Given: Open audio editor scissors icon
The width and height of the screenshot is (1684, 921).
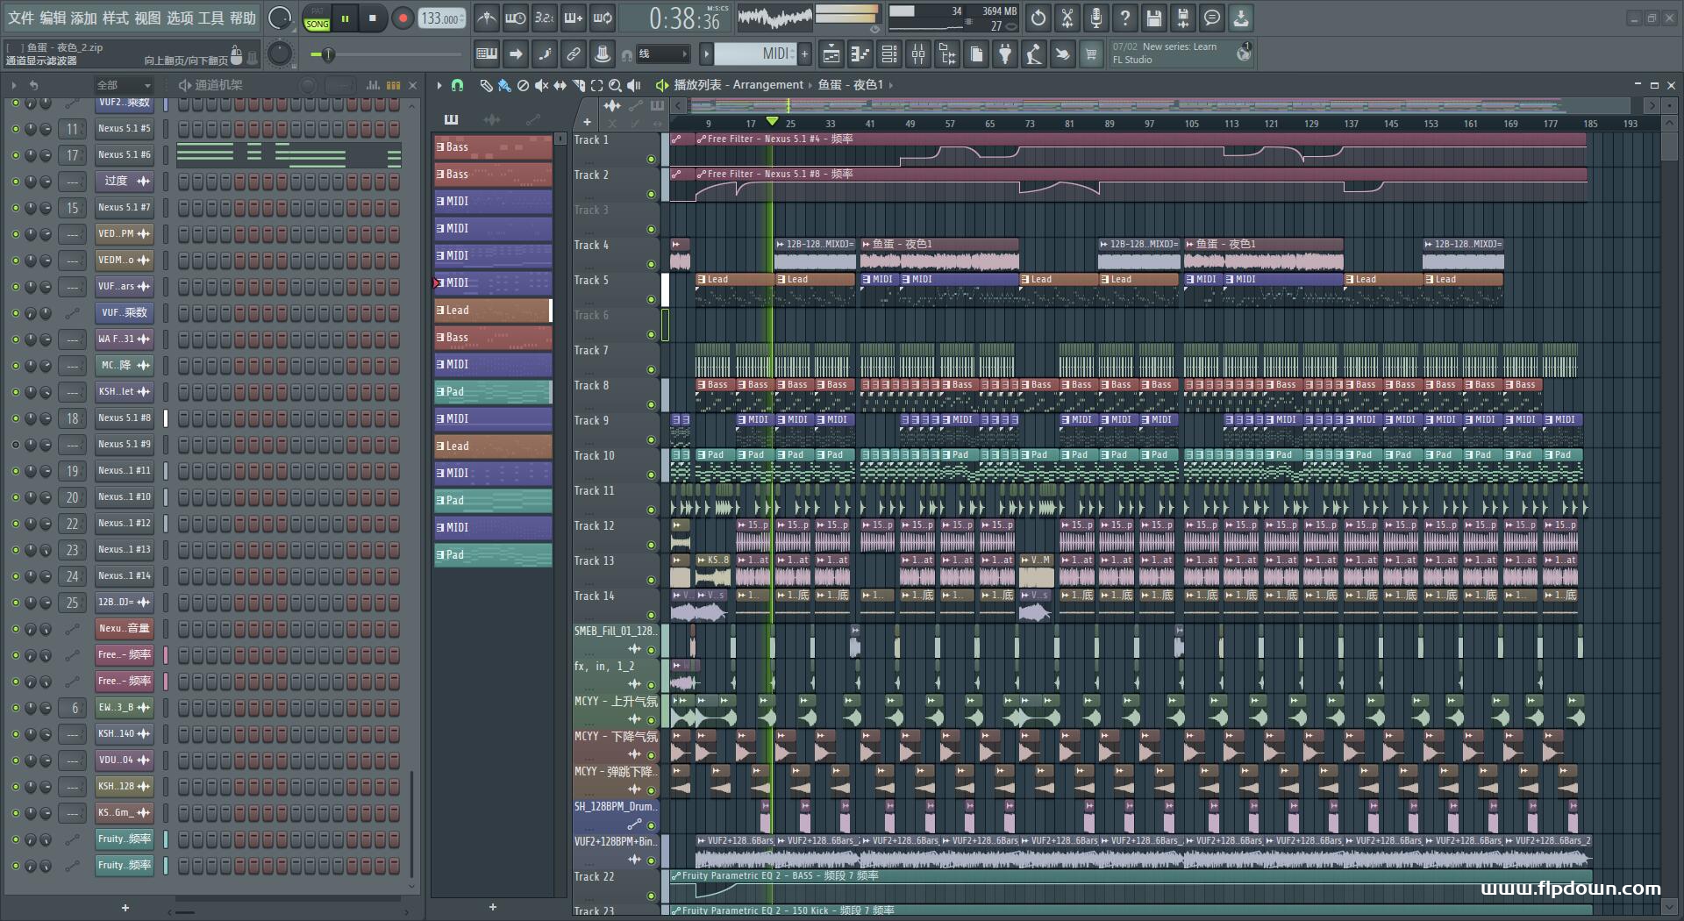Looking at the screenshot, I should 1067,18.
